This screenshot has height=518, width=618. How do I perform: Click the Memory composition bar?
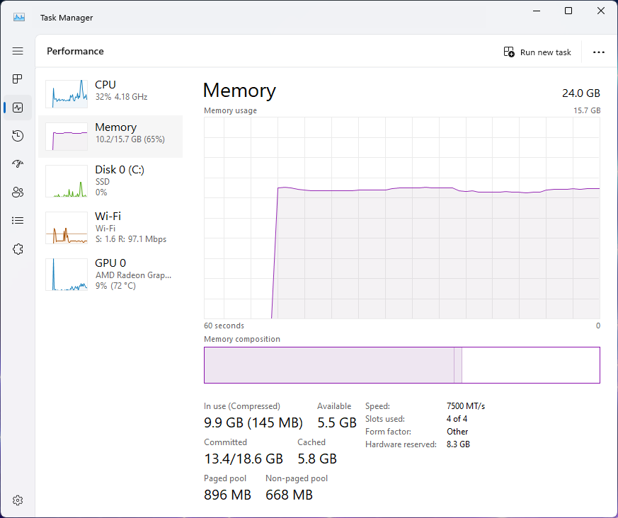401,365
